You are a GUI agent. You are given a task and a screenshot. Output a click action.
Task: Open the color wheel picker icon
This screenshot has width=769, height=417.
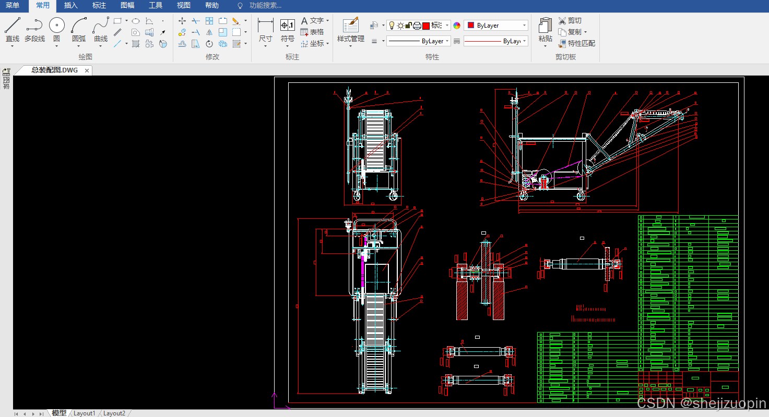(457, 25)
